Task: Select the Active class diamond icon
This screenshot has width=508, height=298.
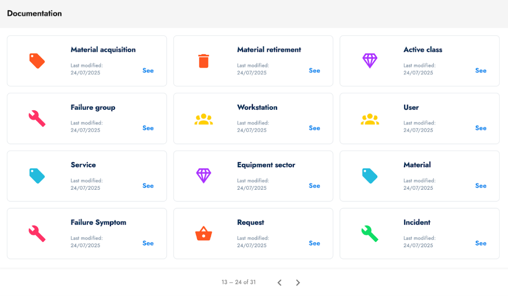Action: tap(370, 61)
